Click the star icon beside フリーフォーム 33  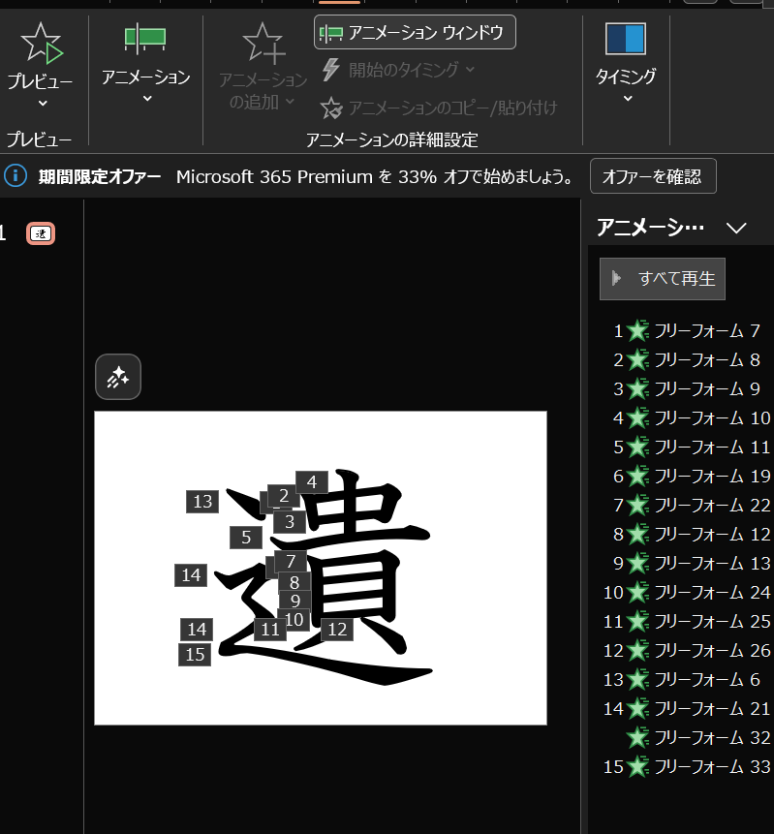pos(637,767)
